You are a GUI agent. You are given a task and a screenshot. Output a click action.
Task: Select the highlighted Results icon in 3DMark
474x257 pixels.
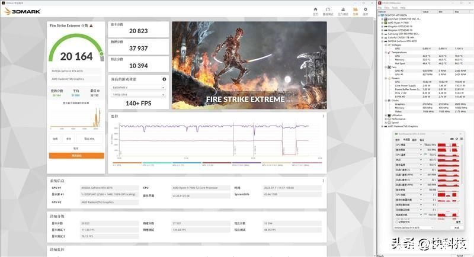[x=355, y=9]
